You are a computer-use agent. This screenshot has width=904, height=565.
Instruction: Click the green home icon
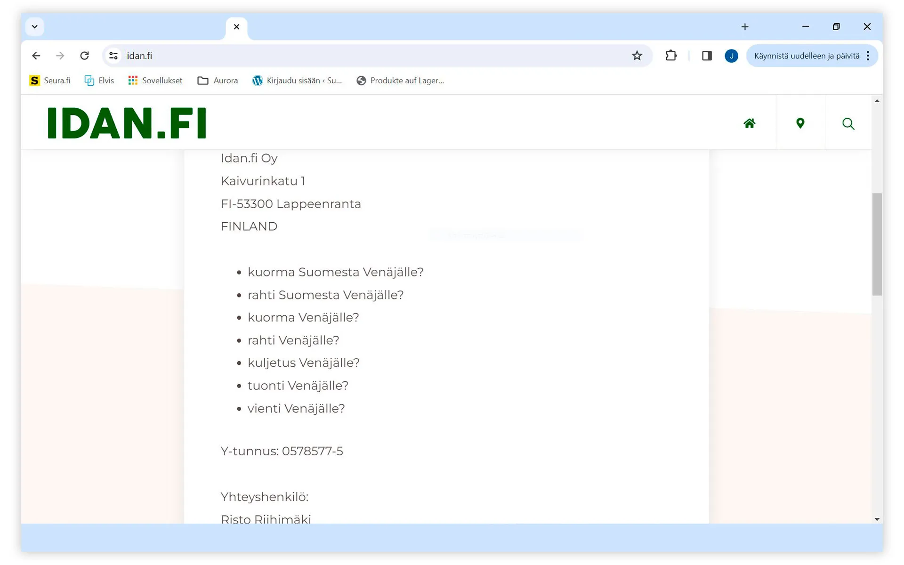click(x=749, y=123)
